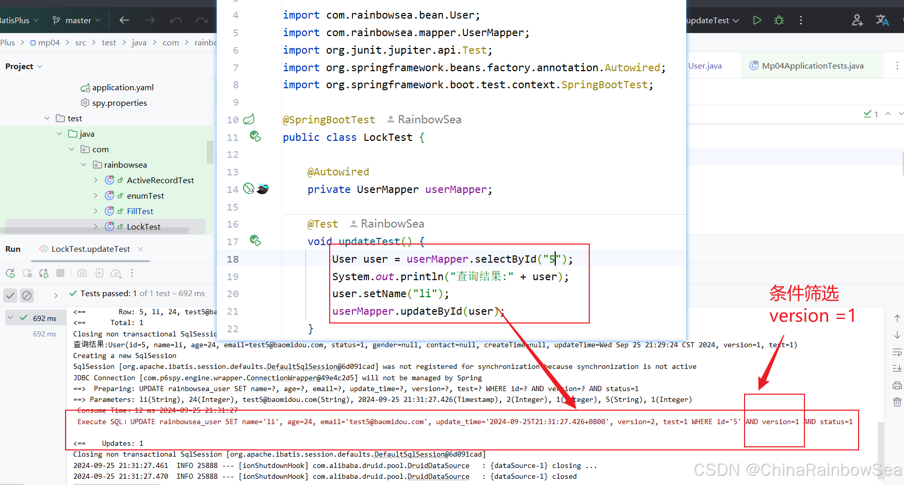Expand the ActiveRecordTest tree node
The image size is (904, 485).
pyautogui.click(x=96, y=180)
